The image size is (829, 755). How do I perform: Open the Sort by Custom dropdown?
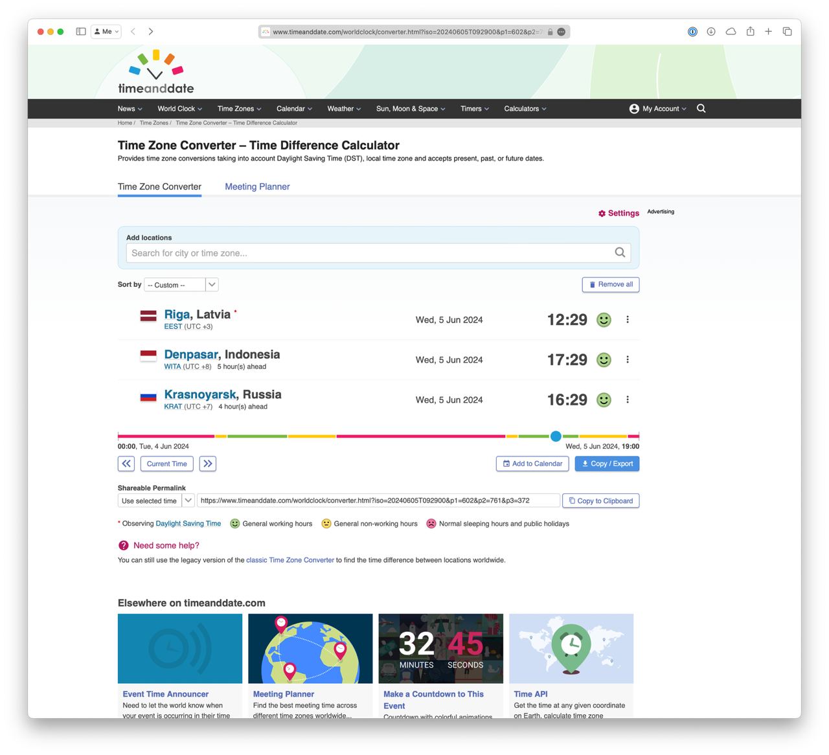[x=181, y=285]
